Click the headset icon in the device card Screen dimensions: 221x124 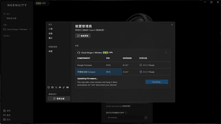click(x=79, y=53)
